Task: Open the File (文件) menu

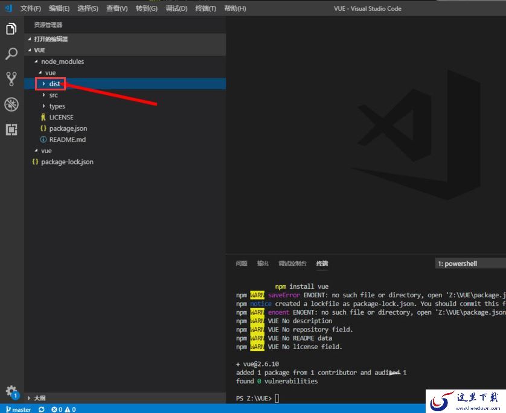Action: pos(30,8)
